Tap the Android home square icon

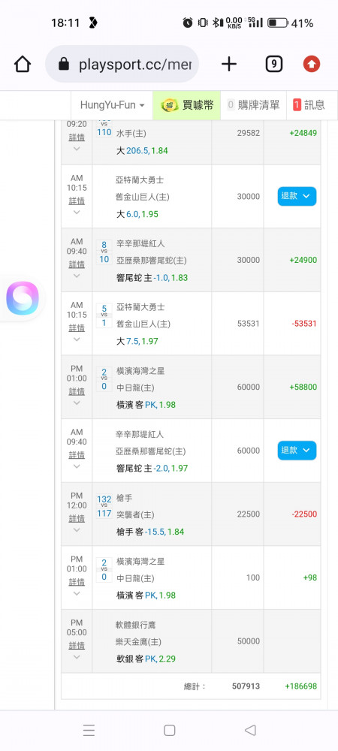170,730
